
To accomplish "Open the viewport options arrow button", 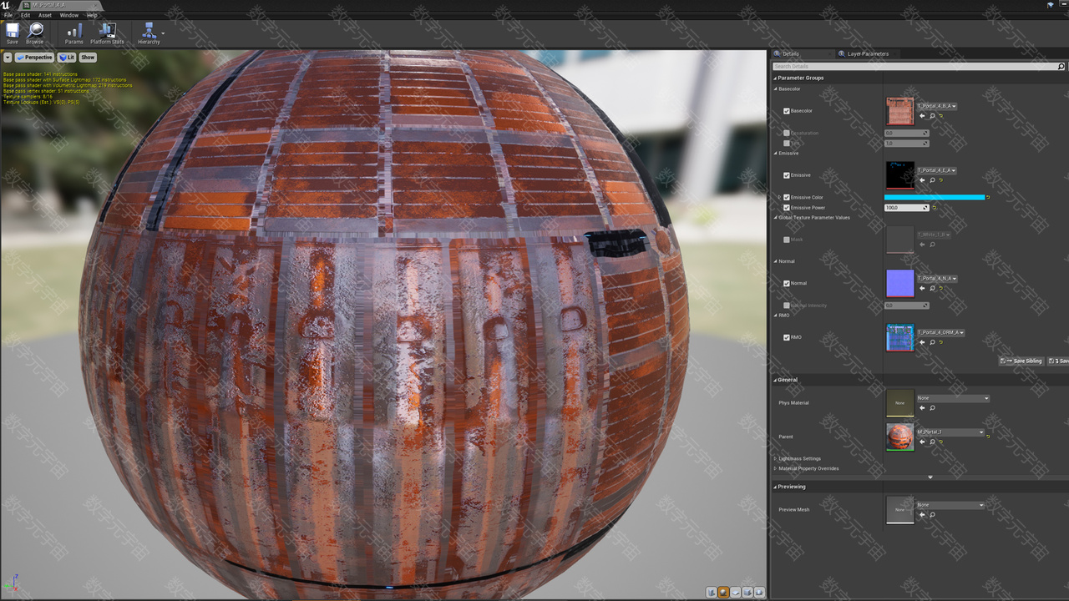I will (x=8, y=58).
